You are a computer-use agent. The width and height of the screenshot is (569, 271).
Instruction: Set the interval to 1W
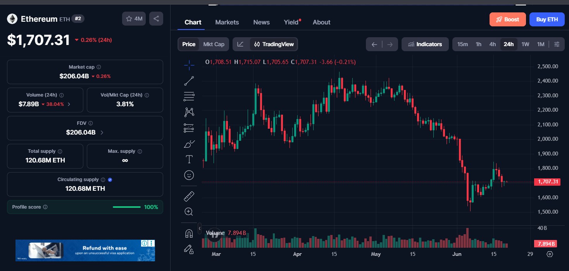coord(525,44)
